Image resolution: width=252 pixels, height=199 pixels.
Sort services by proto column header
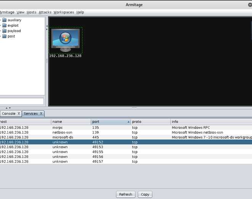[151, 122]
